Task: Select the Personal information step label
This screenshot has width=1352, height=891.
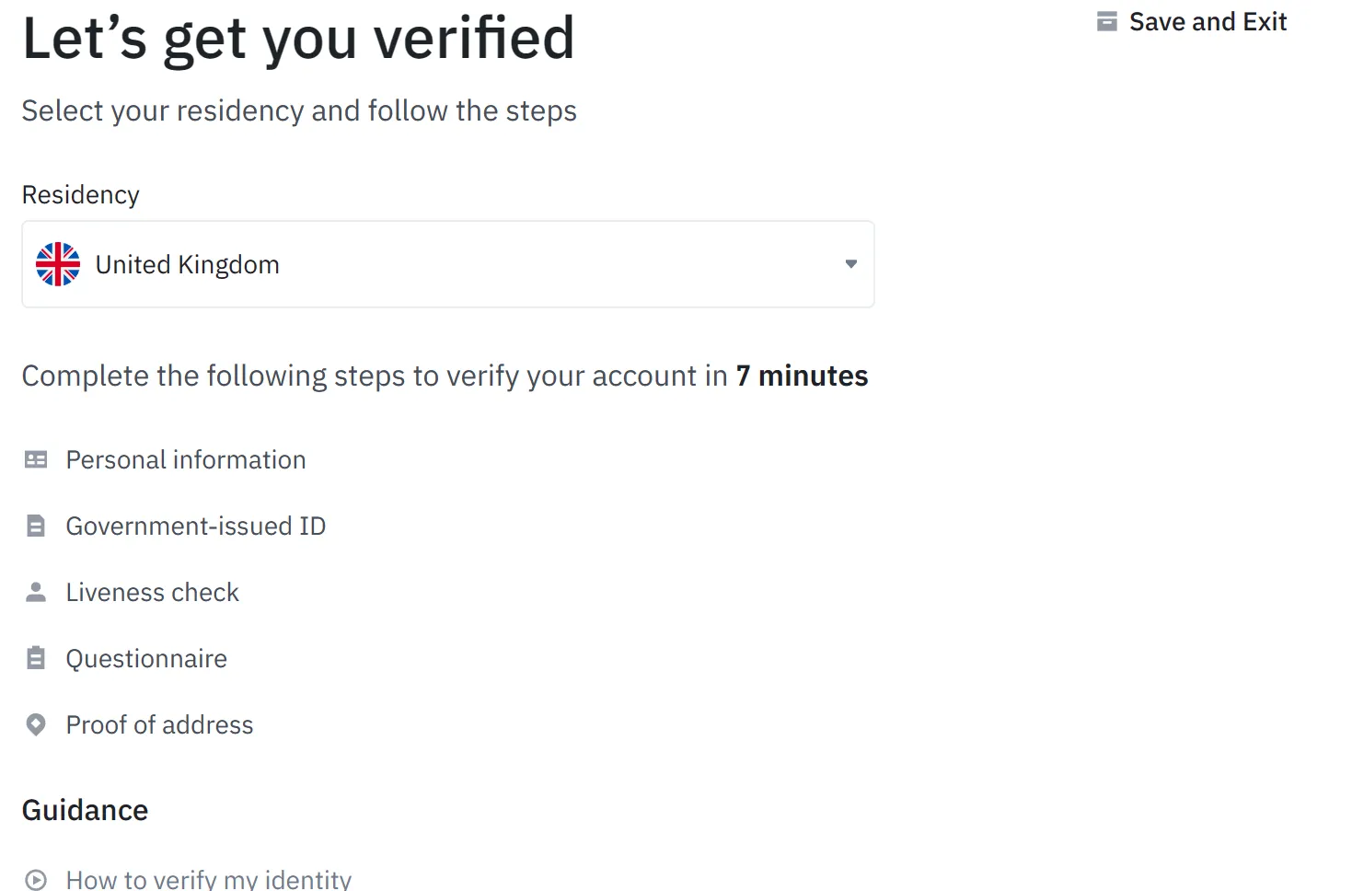Action: click(186, 459)
